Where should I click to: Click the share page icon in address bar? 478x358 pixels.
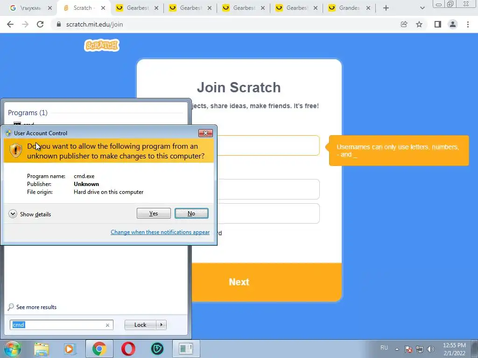[x=404, y=24]
